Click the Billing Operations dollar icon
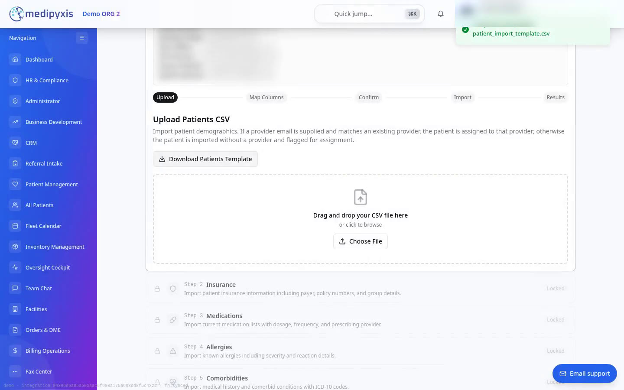624x390 pixels. tap(15, 351)
